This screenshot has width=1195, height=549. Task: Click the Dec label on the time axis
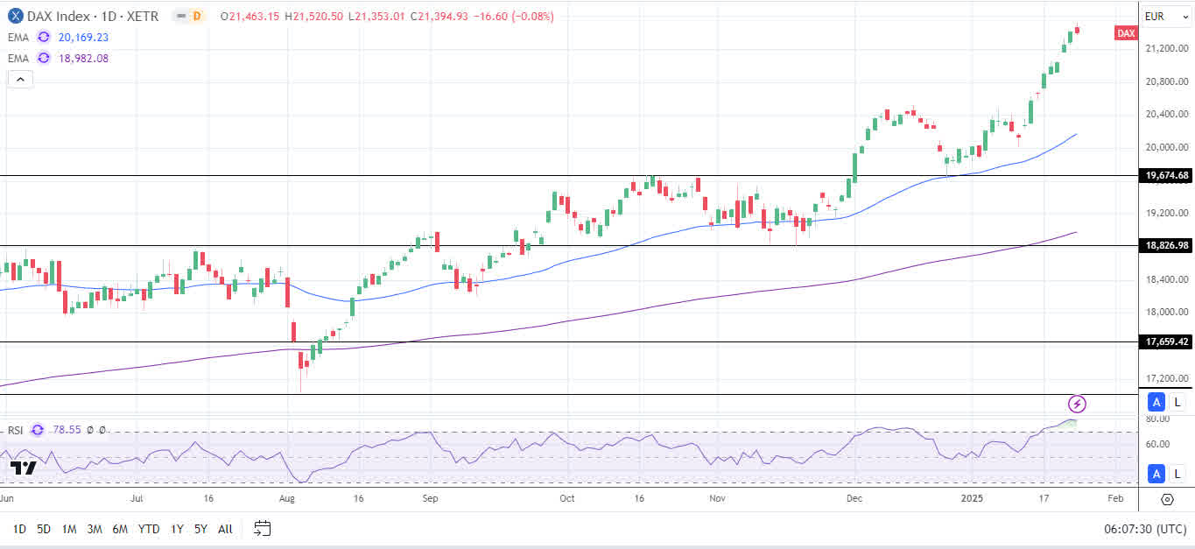(x=855, y=498)
